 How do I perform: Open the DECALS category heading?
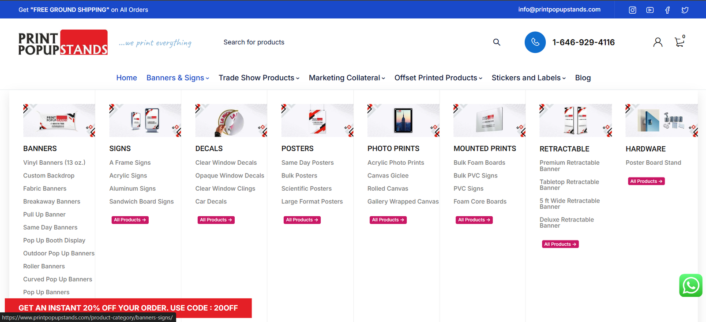tap(209, 149)
